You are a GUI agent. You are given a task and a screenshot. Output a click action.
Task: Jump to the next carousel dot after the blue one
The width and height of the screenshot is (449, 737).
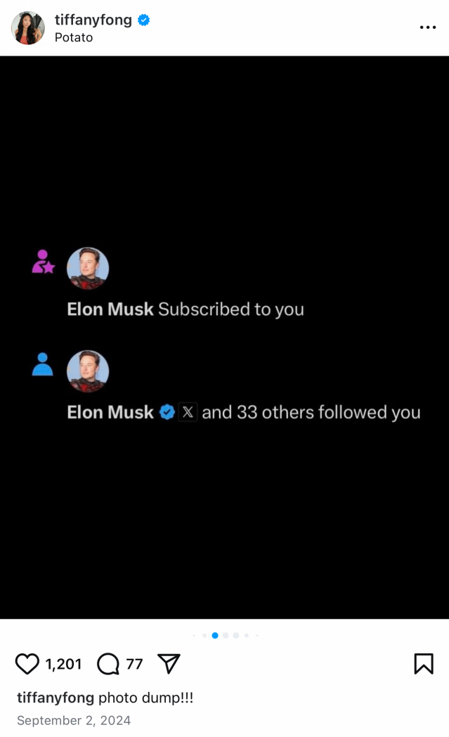226,636
